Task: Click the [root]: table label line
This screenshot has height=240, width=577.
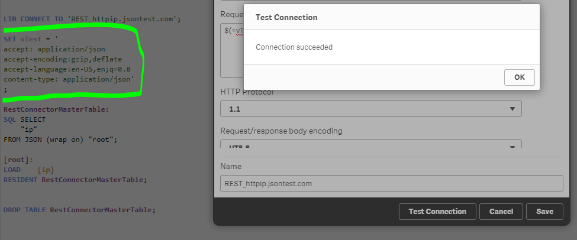Action: [17, 160]
